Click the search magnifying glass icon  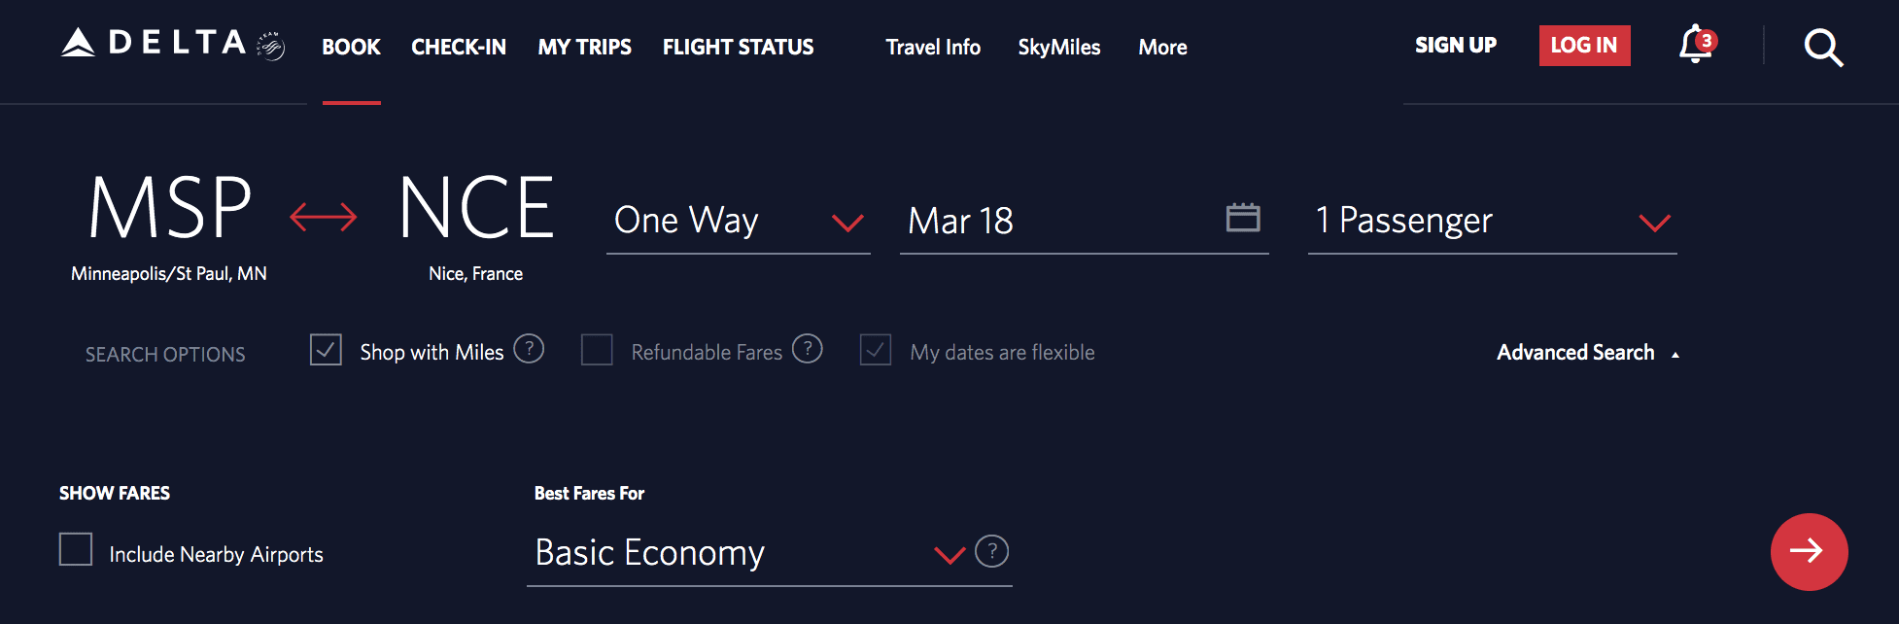coord(1823,47)
